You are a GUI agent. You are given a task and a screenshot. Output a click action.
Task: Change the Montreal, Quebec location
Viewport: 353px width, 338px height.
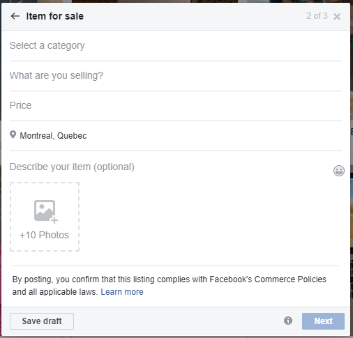(x=53, y=136)
